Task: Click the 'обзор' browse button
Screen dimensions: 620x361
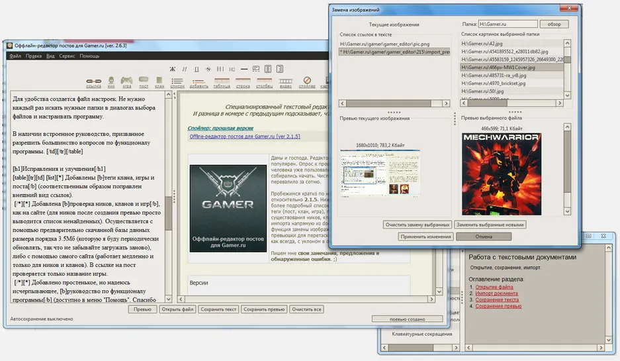Action: point(554,24)
